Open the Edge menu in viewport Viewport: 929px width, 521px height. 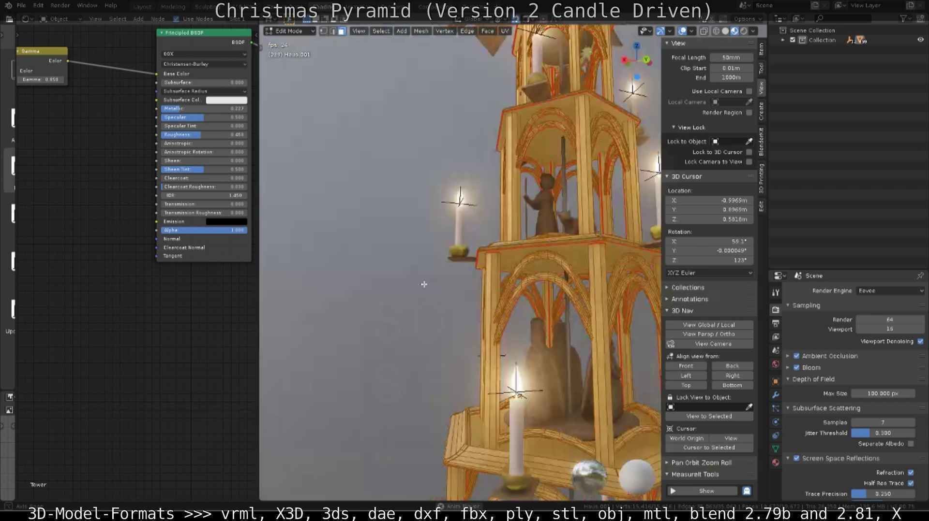point(467,31)
